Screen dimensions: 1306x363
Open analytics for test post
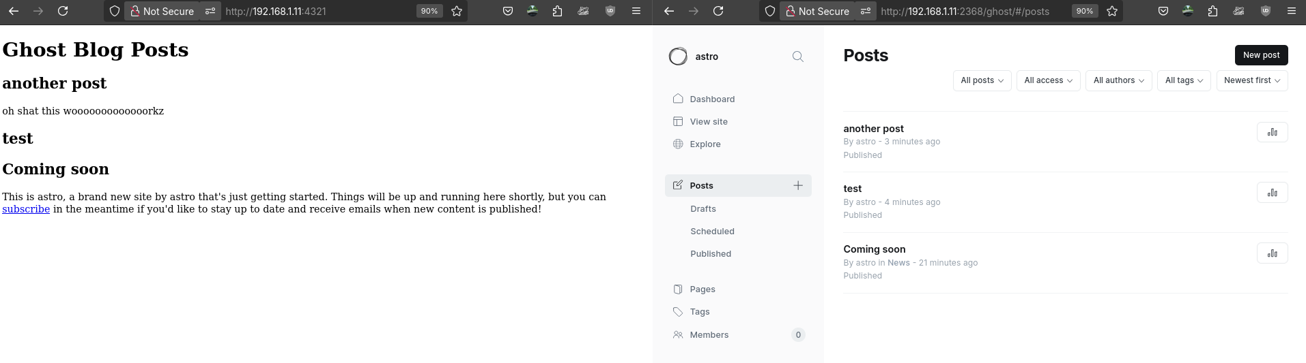click(1272, 193)
